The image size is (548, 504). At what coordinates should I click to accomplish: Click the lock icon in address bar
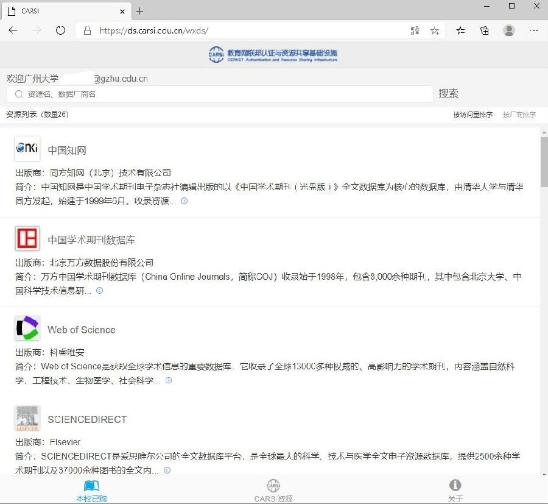click(x=87, y=31)
